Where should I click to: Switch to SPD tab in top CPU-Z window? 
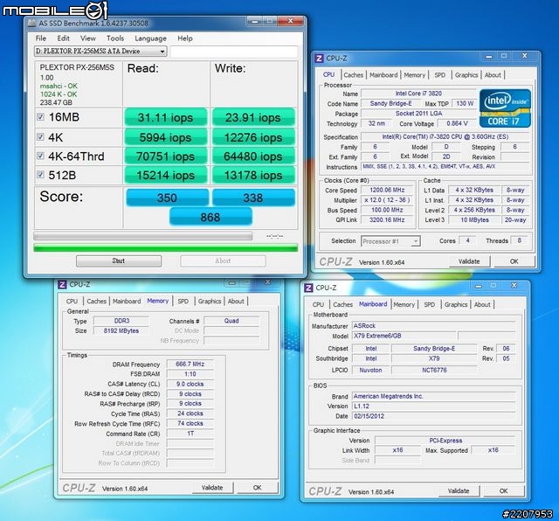pos(440,75)
